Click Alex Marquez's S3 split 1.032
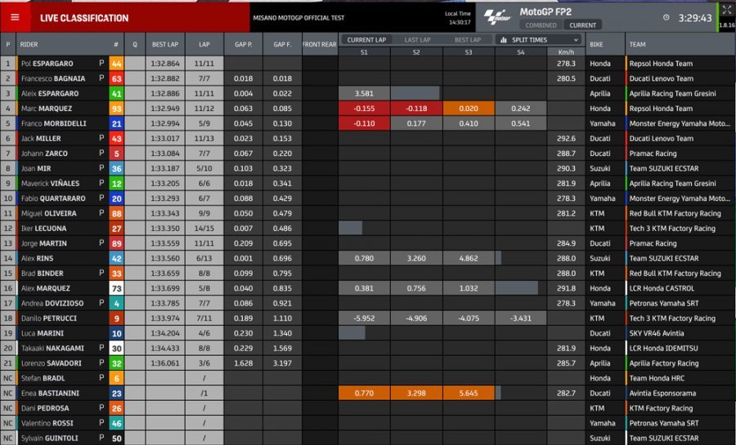736x445 pixels. click(469, 288)
